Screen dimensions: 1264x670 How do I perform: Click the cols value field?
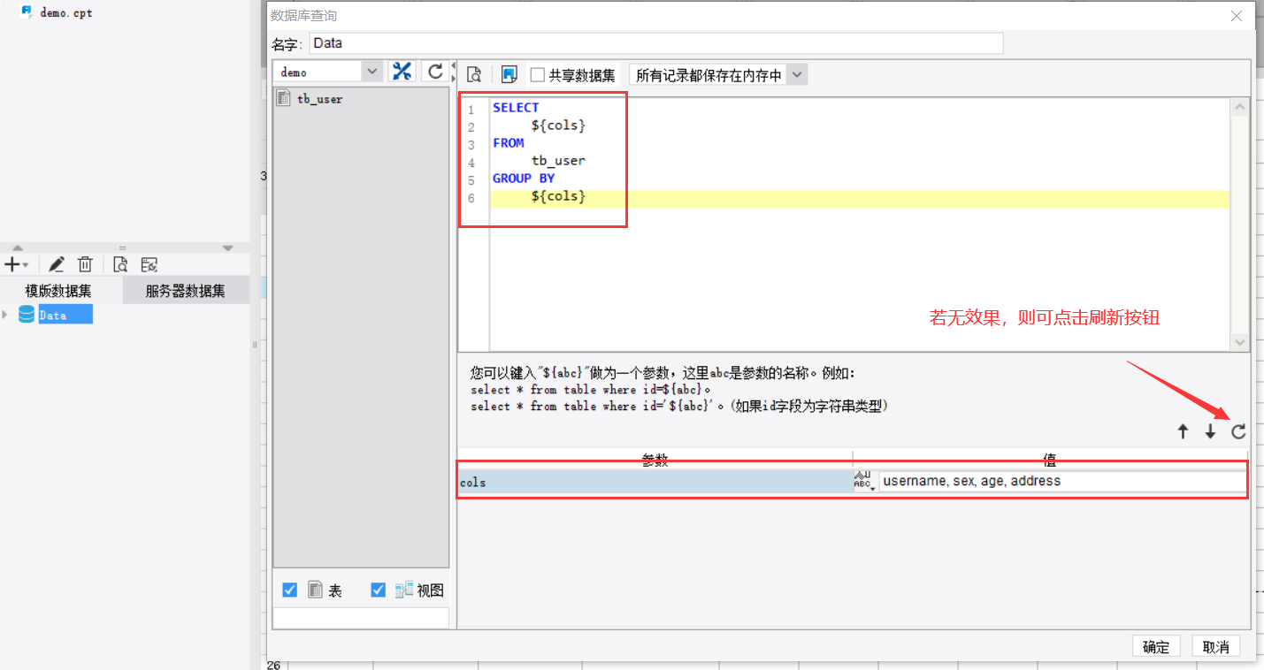(x=1062, y=482)
